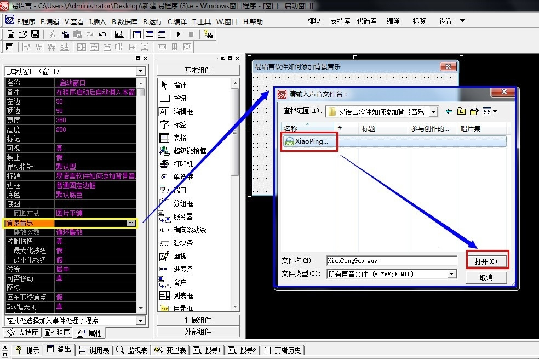Image resolution: width=539 pixels, height=359 pixels.
Task: Toggle the work panel layout toolbar button
Action: [x=137, y=34]
